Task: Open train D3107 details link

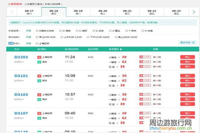Action: tap(21, 113)
